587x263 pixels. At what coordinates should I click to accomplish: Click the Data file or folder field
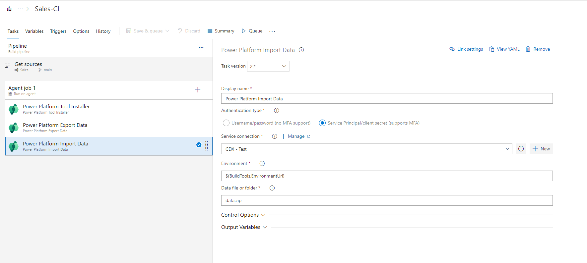coord(387,200)
